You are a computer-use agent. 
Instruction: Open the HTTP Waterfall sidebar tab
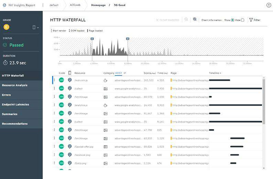click(21, 75)
